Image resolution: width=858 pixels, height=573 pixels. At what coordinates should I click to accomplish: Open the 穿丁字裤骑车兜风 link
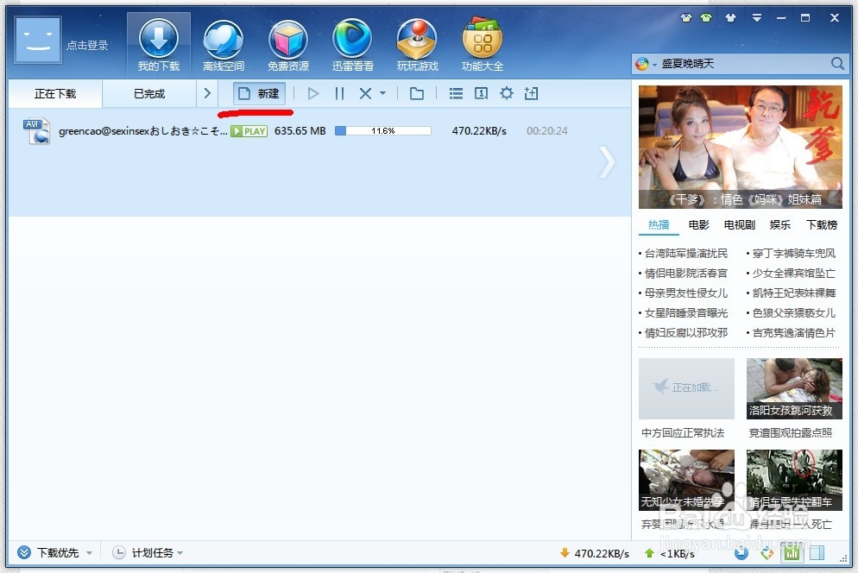(794, 254)
